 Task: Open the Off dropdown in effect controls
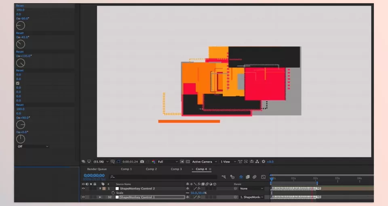(33, 146)
